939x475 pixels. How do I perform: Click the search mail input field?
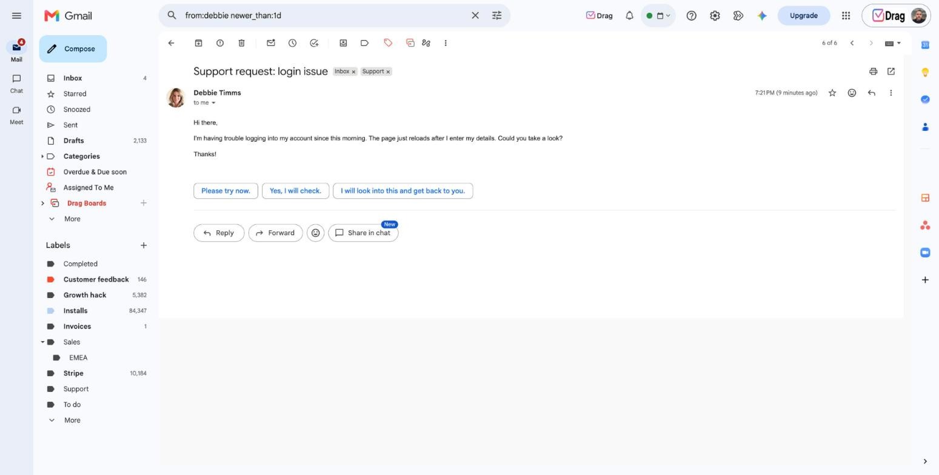(324, 16)
